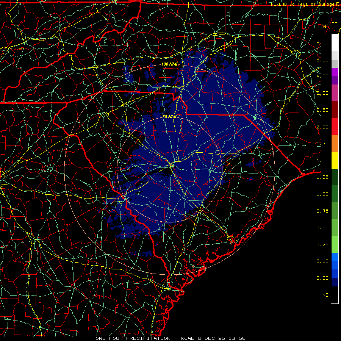This screenshot has width=341, height=341.
Task: Click the 1.50 legend value
Action: point(322,161)
